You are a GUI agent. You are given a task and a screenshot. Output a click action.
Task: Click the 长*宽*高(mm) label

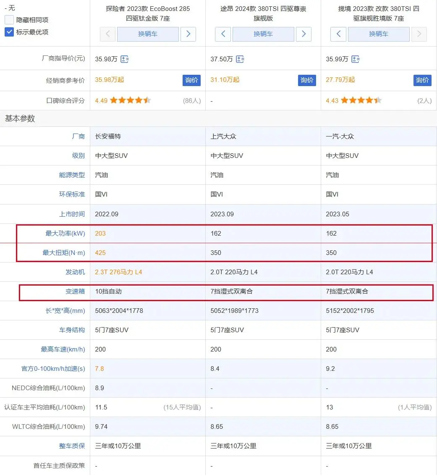click(65, 311)
